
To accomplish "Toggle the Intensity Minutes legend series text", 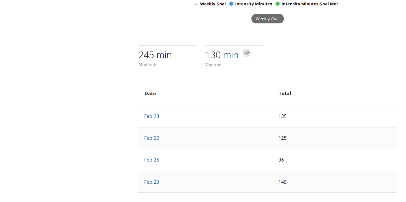I will pos(253,4).
